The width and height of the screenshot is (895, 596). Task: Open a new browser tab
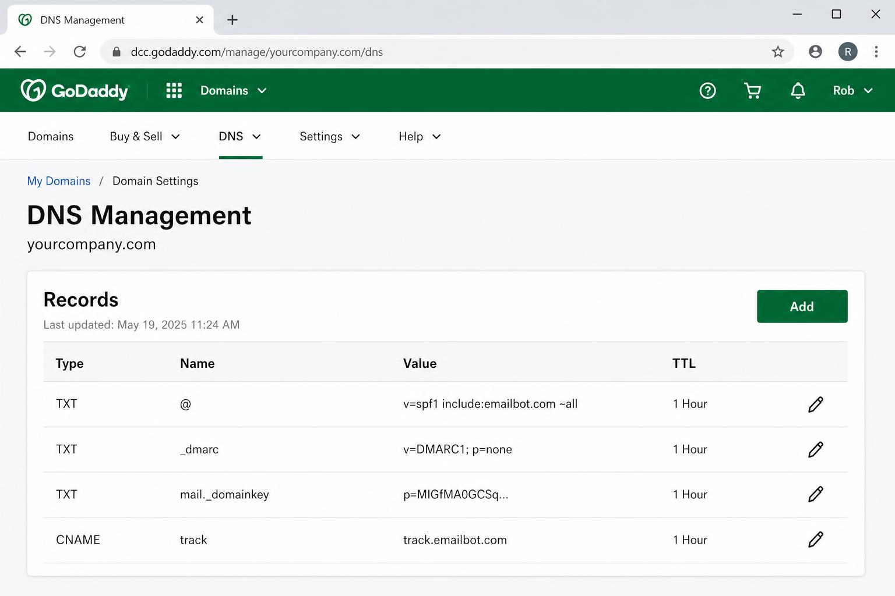pyautogui.click(x=232, y=20)
